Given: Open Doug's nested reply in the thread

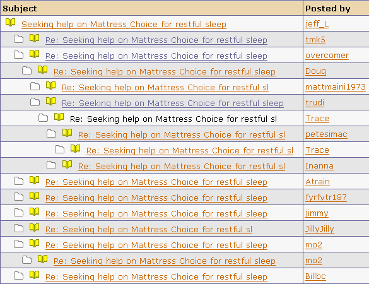Looking at the screenshot, I should (165, 72).
